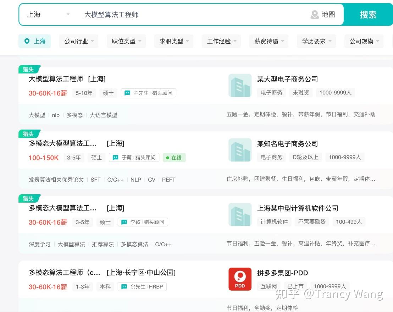Open the city dropdown showing 上海
Viewport: 393px width, 312px height.
coord(48,15)
